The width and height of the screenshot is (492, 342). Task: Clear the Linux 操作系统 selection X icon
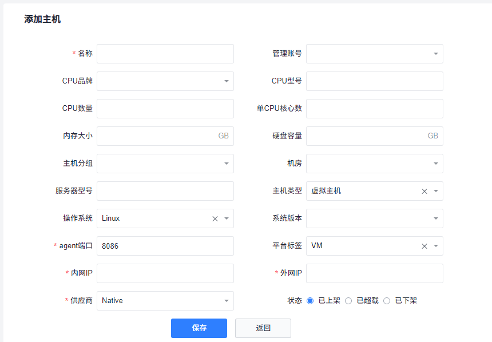coord(215,218)
